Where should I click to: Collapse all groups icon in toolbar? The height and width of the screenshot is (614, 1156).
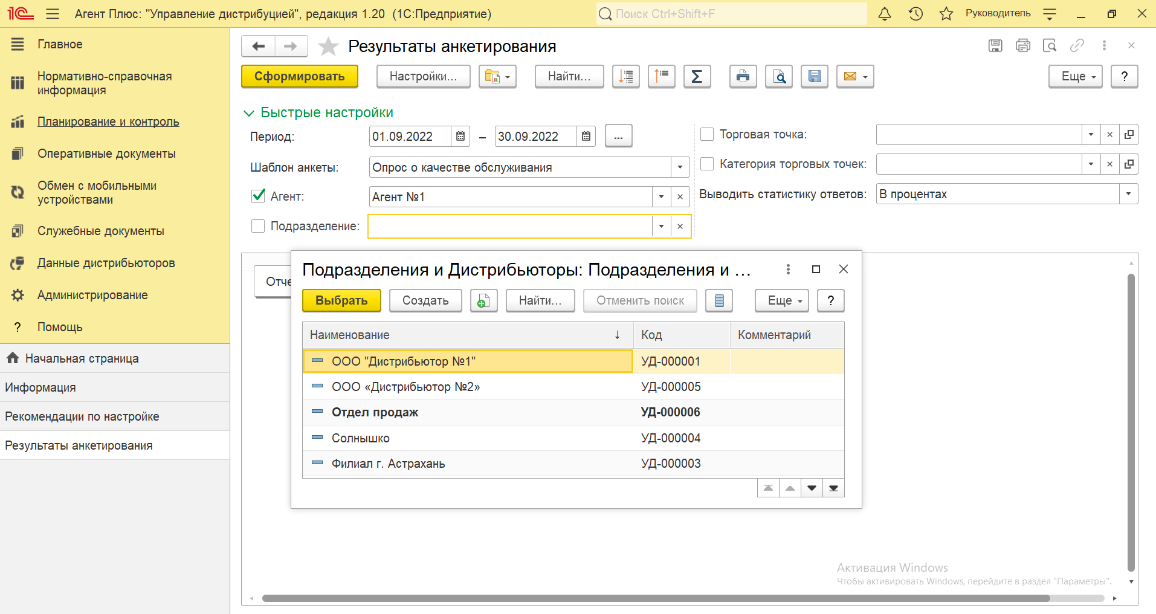pos(662,77)
